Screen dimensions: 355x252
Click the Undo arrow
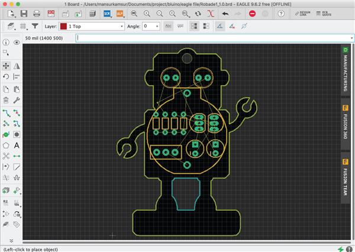(x=225, y=13)
